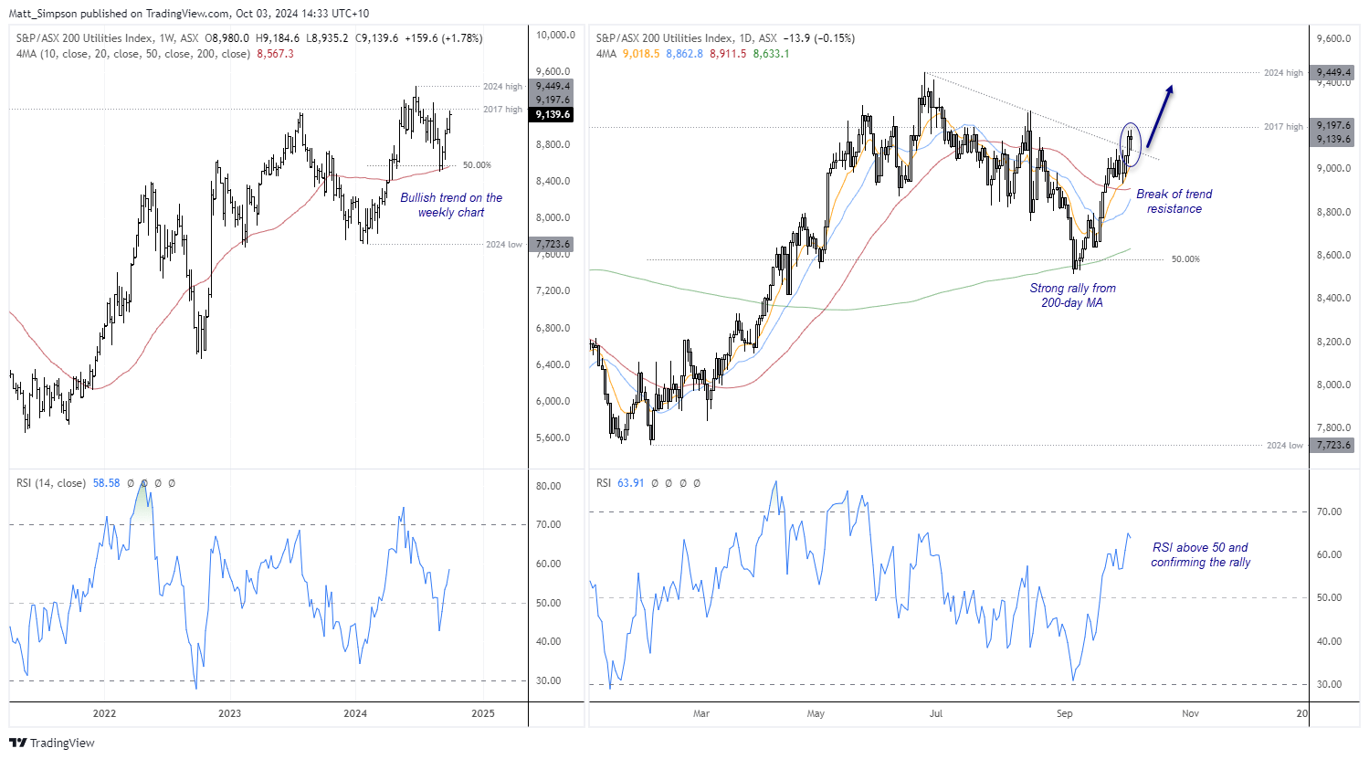Click the black 9,139.6 current price tag, weekly chart

(x=553, y=114)
